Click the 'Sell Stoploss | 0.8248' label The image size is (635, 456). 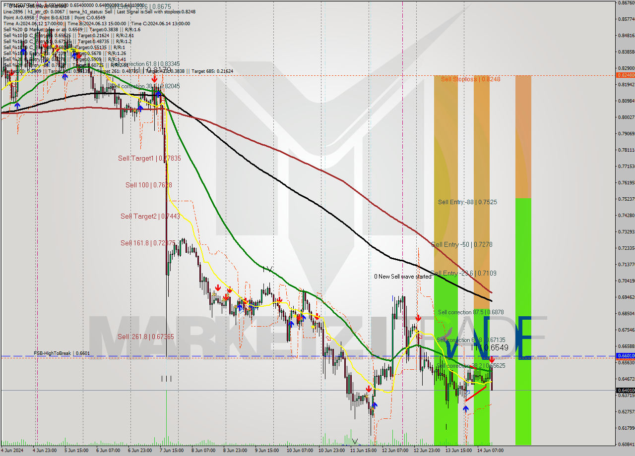470,79
